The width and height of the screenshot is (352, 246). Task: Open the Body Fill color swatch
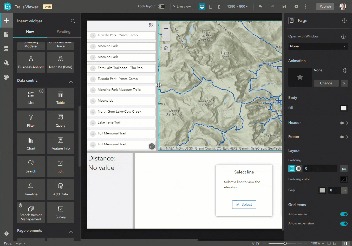click(344, 108)
